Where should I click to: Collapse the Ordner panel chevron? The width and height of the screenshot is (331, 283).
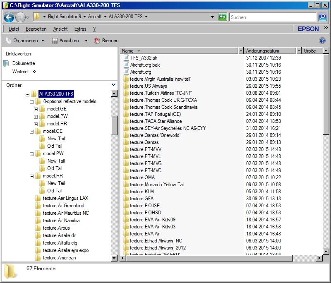tap(113, 85)
